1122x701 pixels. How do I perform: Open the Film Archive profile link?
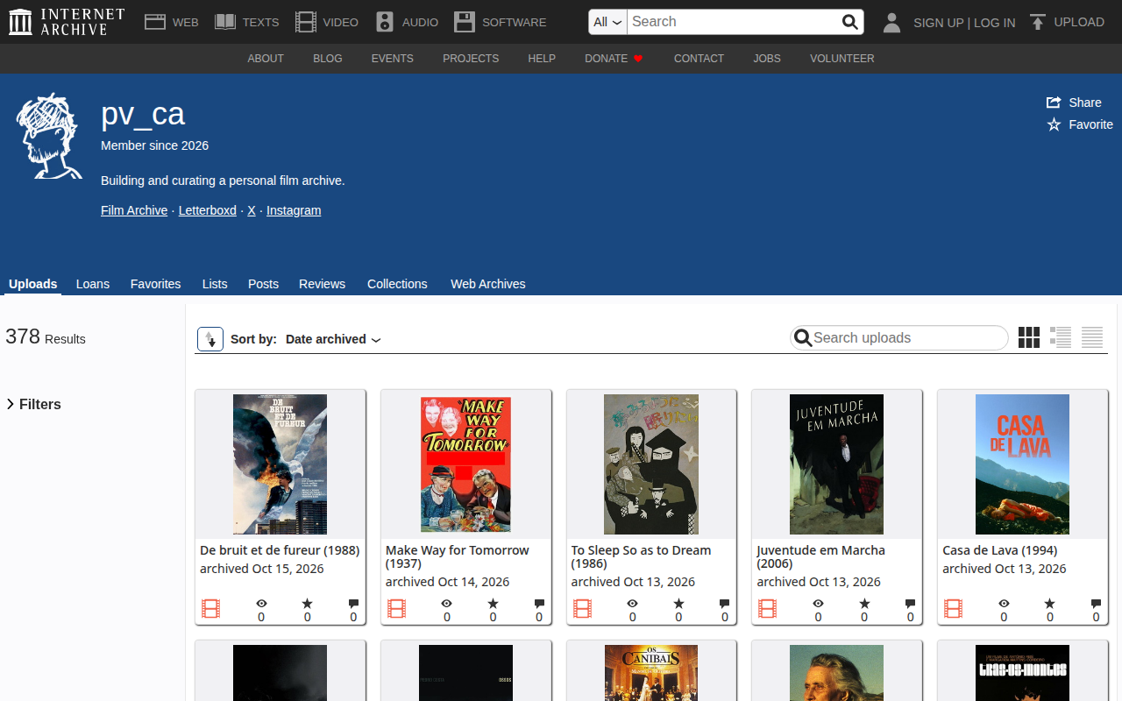point(134,210)
